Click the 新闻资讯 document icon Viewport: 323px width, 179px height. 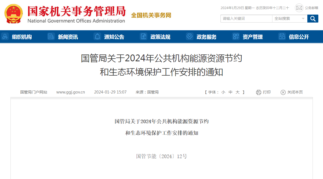coord(51,37)
